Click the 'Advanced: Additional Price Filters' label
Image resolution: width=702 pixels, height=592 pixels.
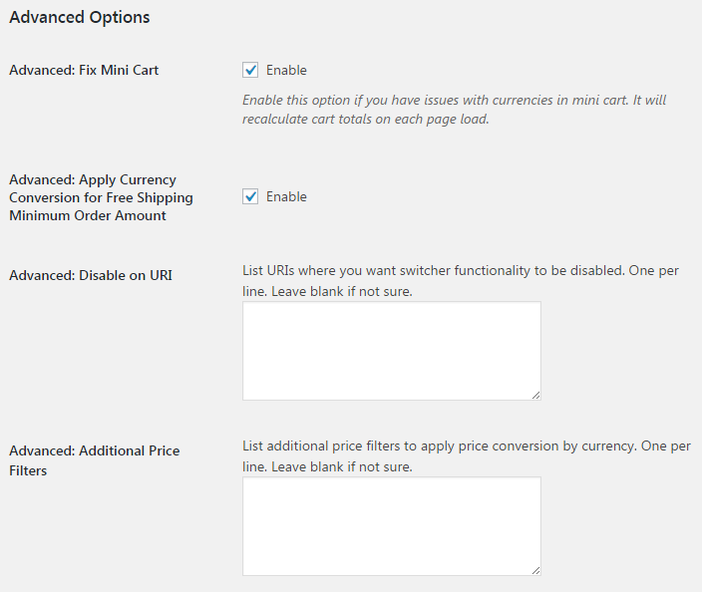click(x=94, y=460)
